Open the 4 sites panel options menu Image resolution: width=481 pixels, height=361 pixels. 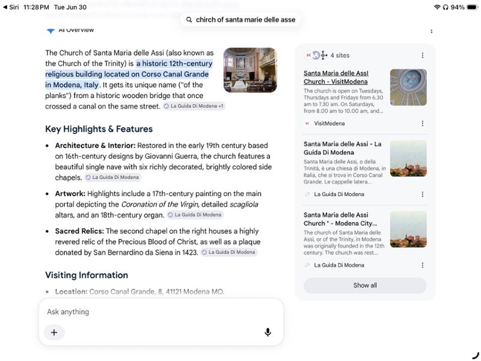coord(423,55)
